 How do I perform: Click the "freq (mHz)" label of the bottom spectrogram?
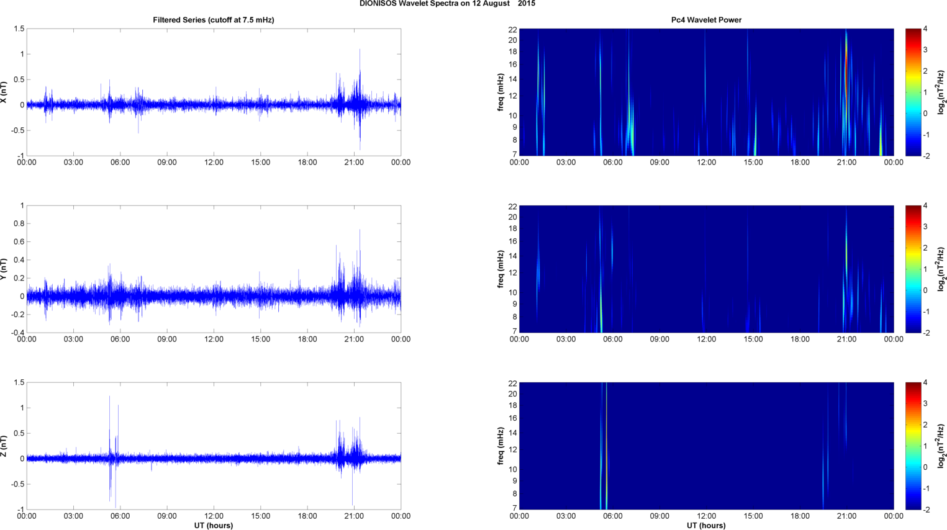click(x=501, y=446)
